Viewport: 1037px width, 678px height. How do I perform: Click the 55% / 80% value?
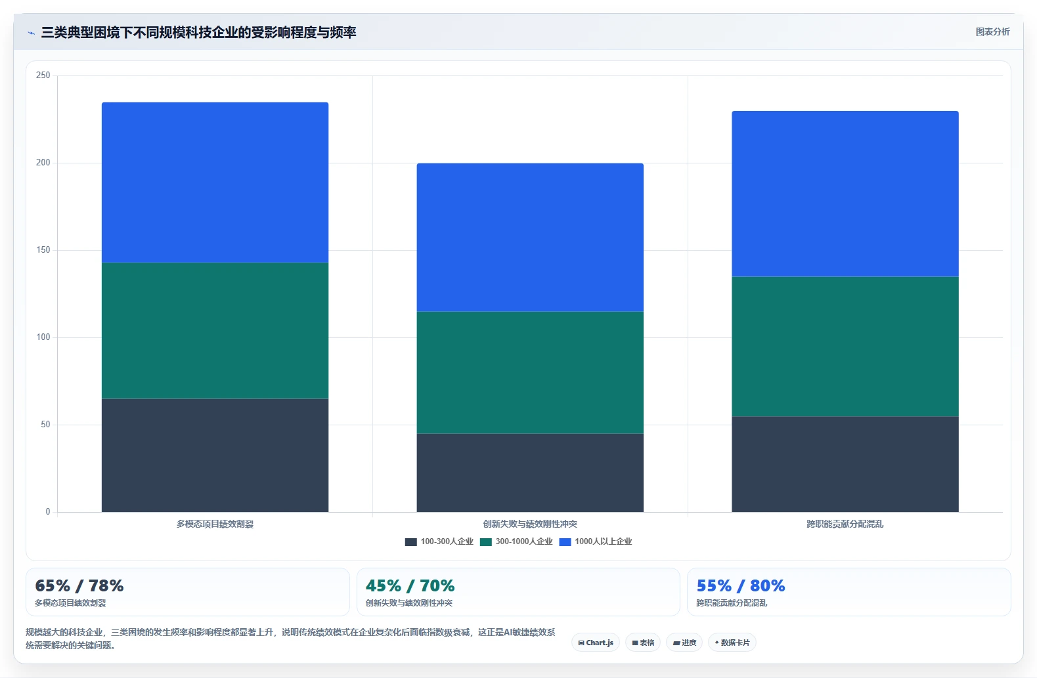tap(741, 585)
